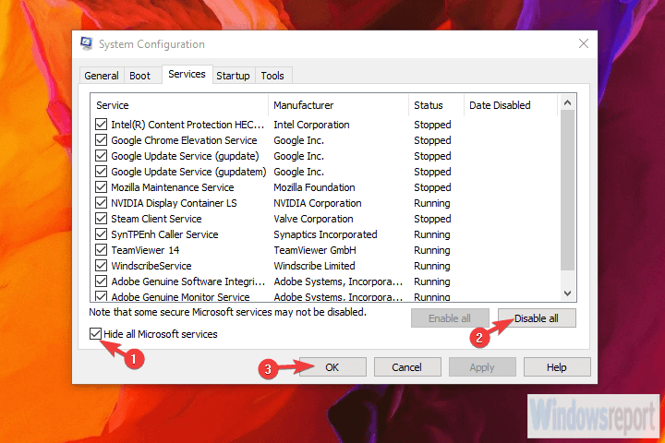The image size is (665, 443).
Task: Open the Boot tab
Action: [140, 76]
